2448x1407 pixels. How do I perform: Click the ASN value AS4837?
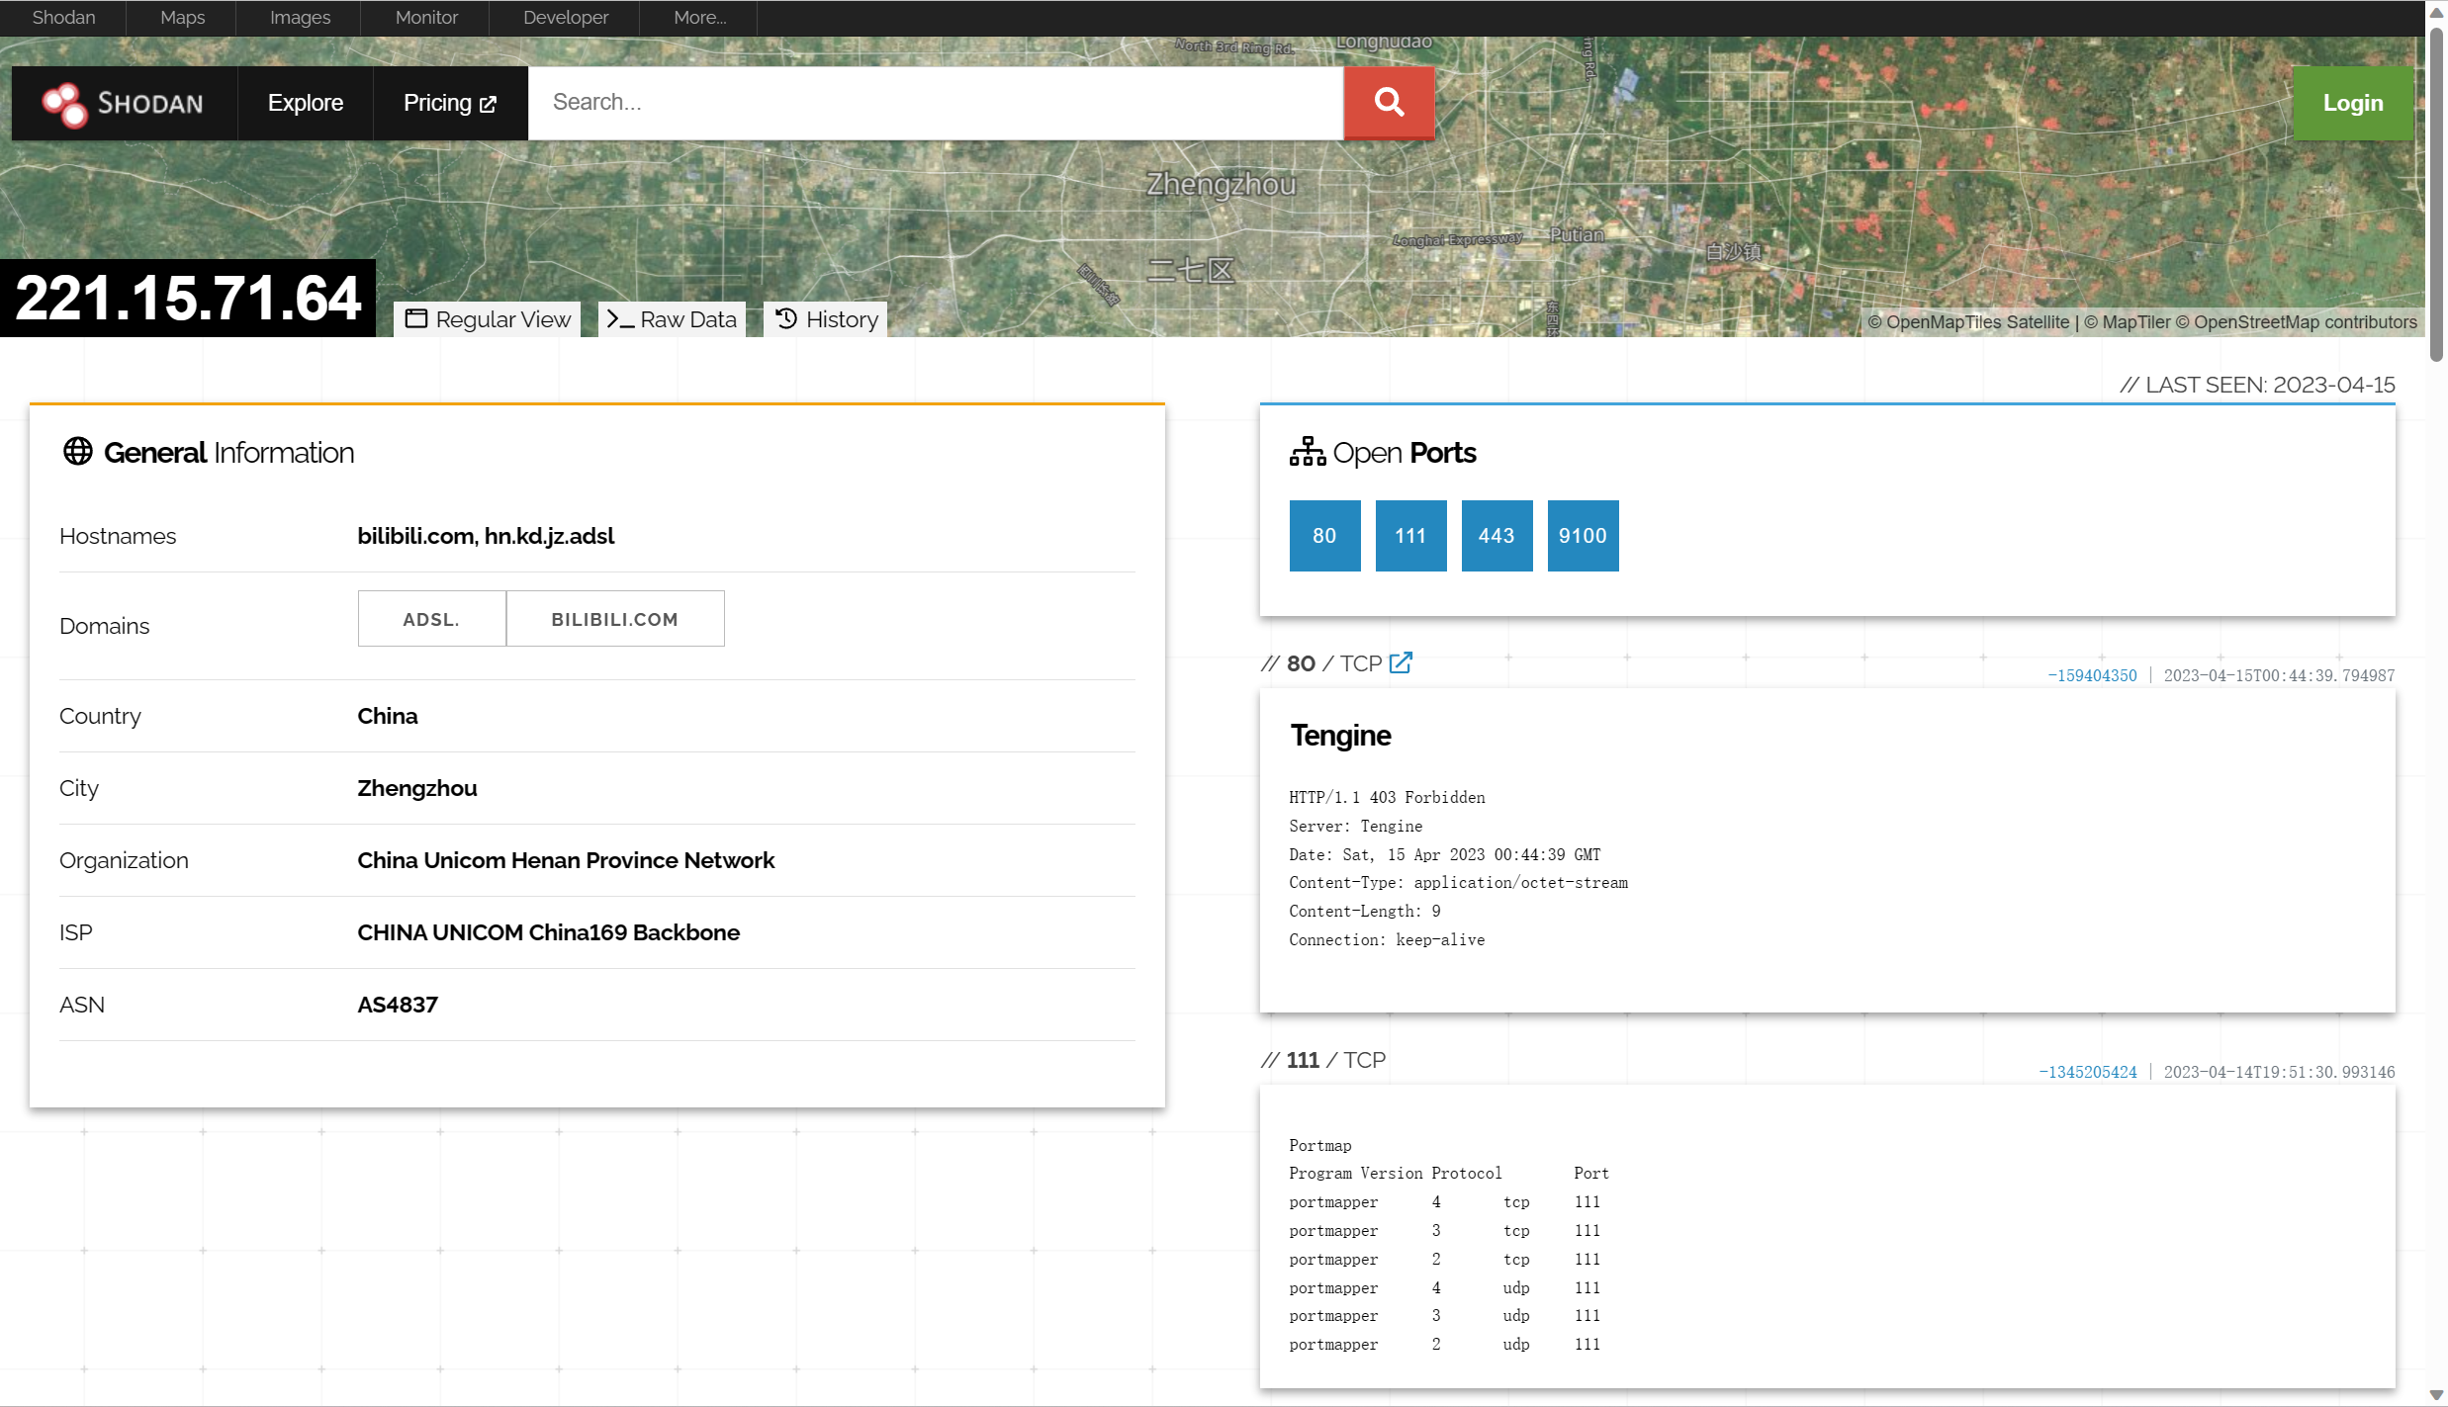tap(397, 1005)
